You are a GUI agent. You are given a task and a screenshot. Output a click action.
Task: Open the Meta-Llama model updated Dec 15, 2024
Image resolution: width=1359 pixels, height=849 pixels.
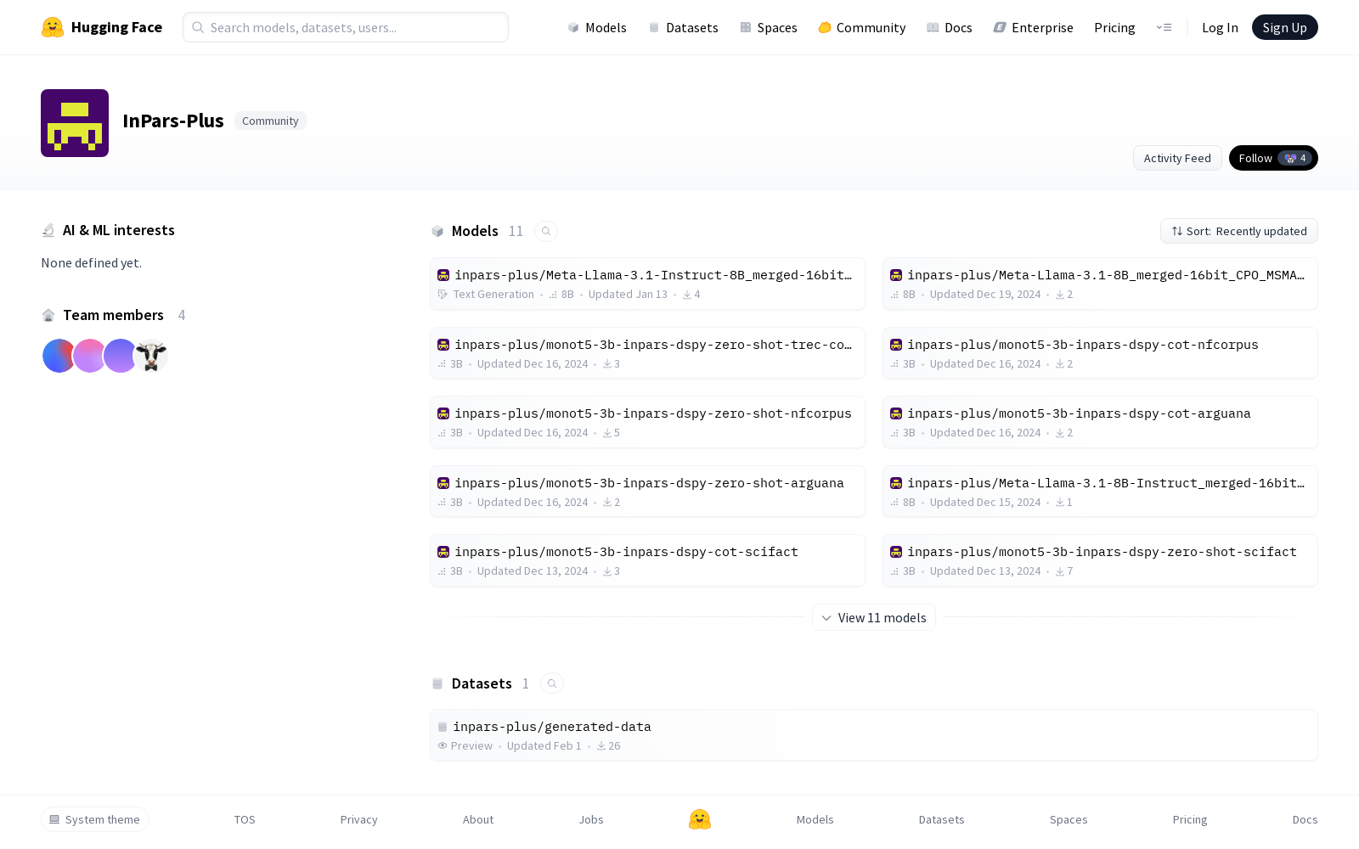click(x=1100, y=492)
